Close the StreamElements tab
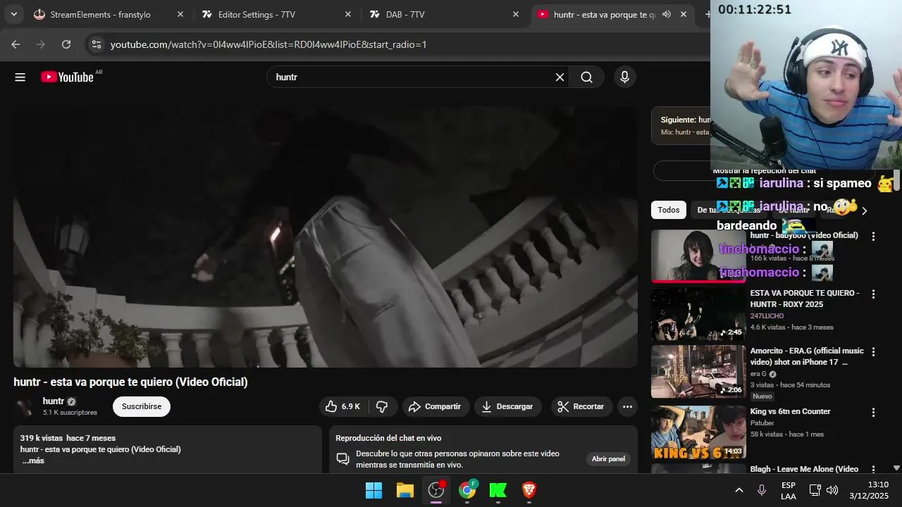Image resolution: width=902 pixels, height=507 pixels. [180, 14]
